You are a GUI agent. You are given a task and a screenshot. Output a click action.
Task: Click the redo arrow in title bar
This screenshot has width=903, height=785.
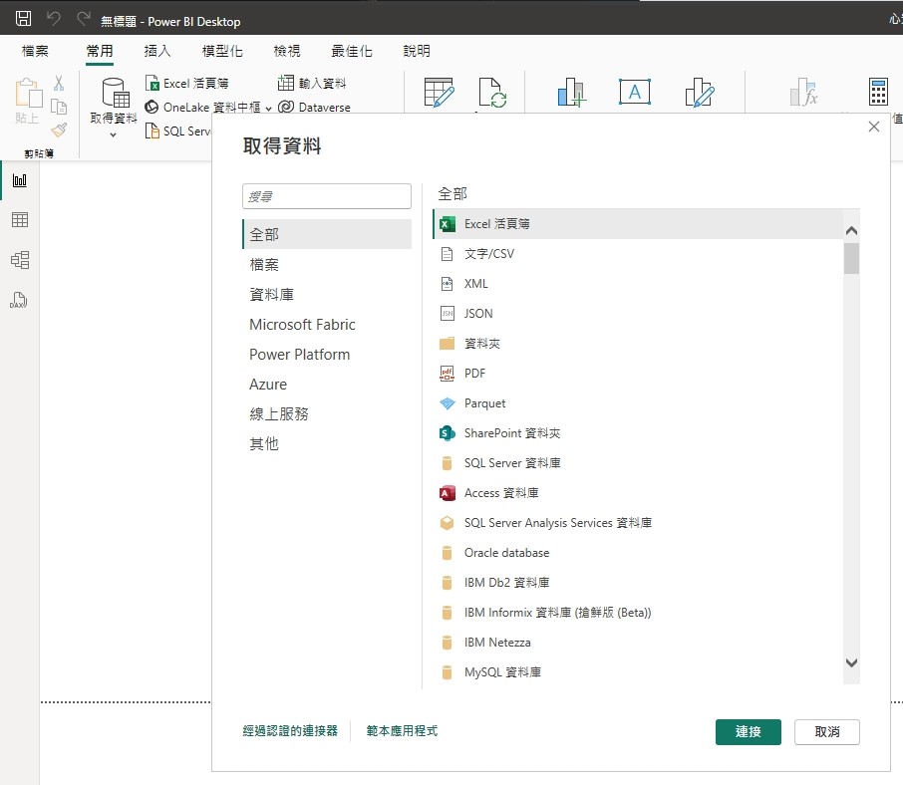pyautogui.click(x=84, y=18)
